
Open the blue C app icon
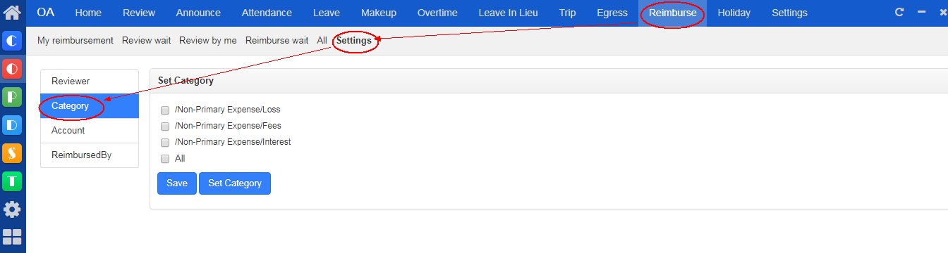point(13,41)
